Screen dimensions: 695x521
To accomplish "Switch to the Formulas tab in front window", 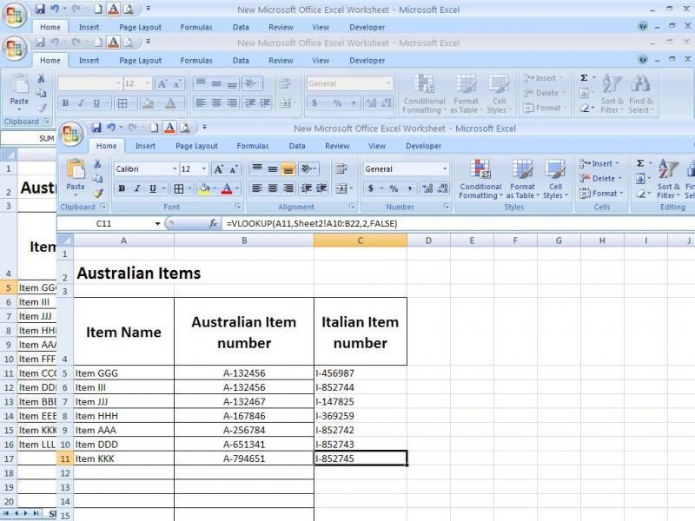I will [x=252, y=146].
